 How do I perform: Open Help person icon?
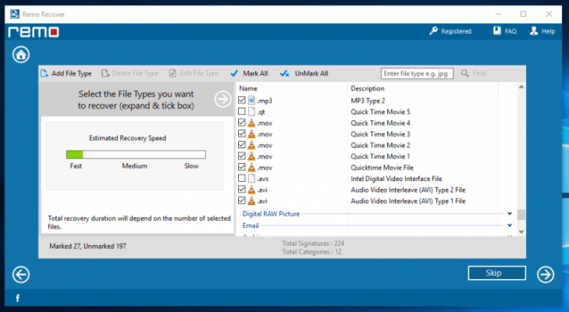click(x=533, y=31)
